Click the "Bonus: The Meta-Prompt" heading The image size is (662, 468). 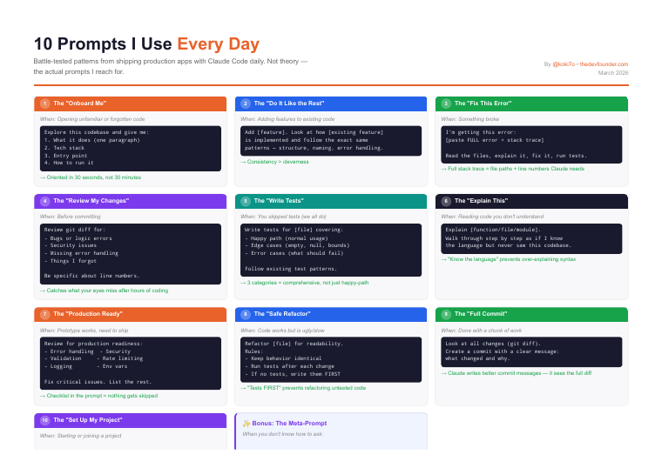(x=289, y=424)
